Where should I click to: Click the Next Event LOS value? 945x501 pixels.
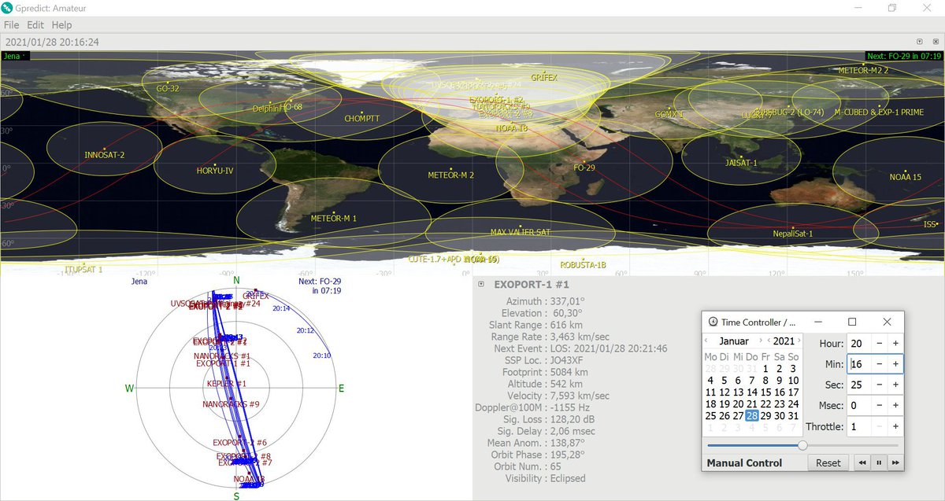click(607, 348)
